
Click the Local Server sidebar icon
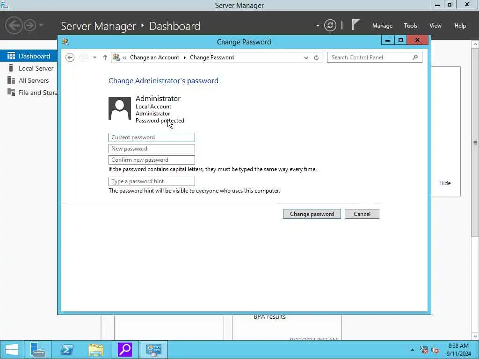11,68
